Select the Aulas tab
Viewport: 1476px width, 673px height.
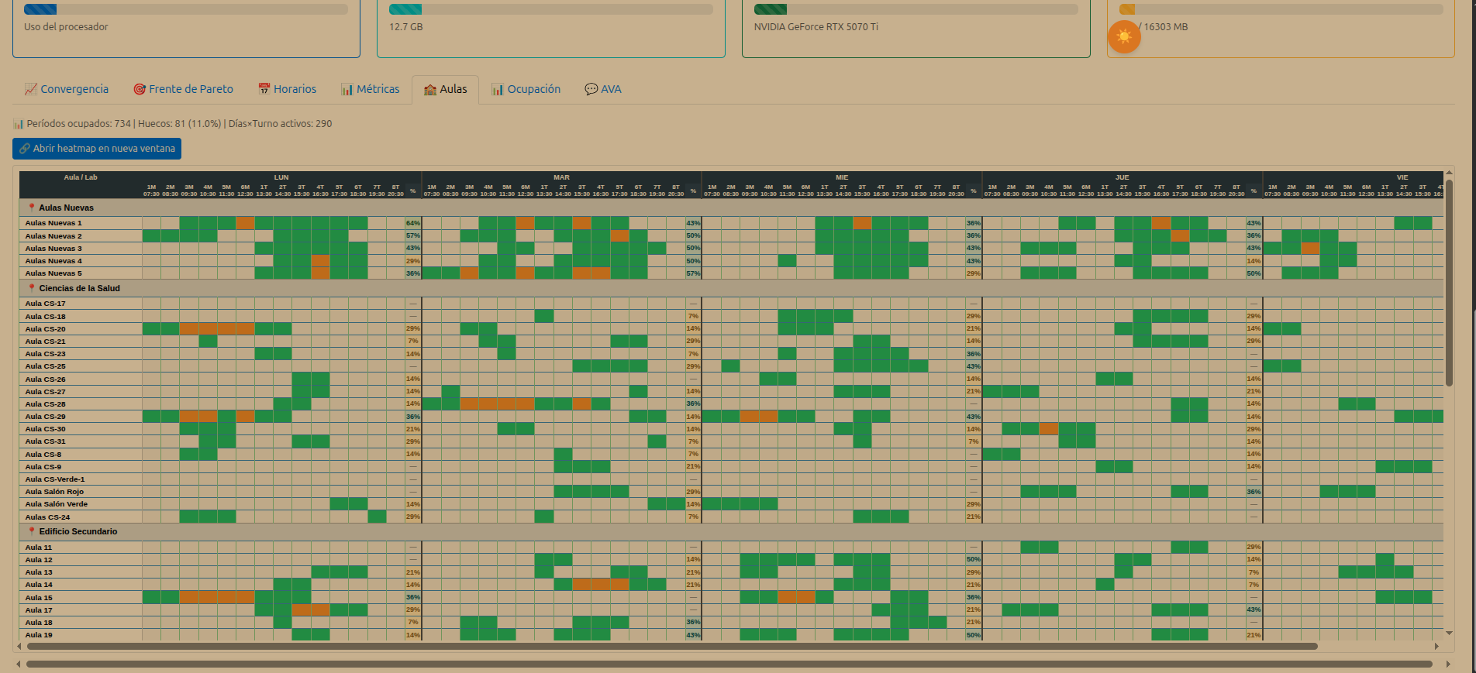(x=445, y=89)
